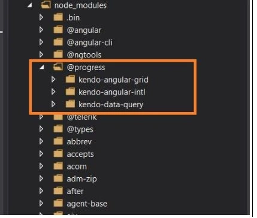Click the @angular folder icon

58,30
